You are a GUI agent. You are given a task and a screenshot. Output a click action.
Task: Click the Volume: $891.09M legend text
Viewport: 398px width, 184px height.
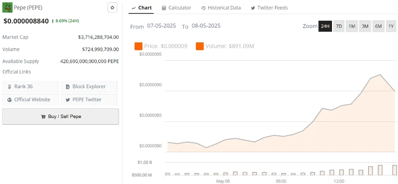[230, 46]
